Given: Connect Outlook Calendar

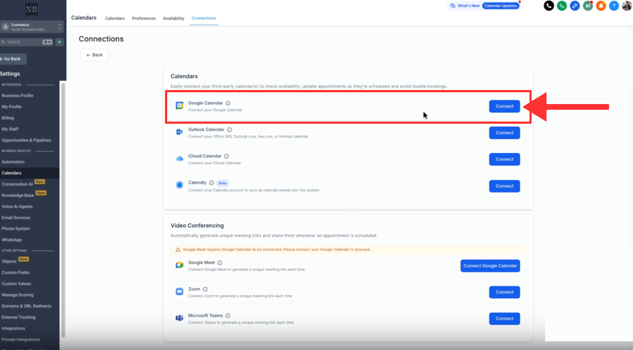Looking at the screenshot, I should (504, 133).
